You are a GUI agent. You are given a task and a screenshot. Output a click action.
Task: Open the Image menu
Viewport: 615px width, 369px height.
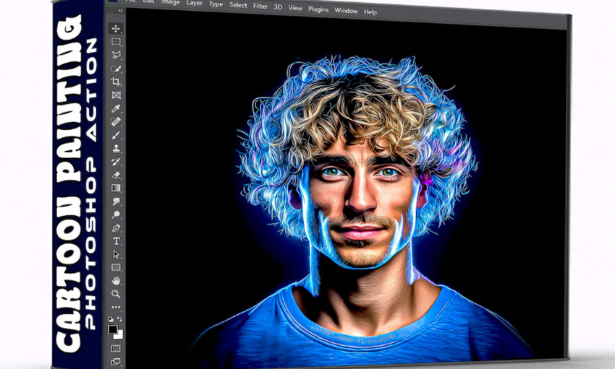click(x=170, y=2)
